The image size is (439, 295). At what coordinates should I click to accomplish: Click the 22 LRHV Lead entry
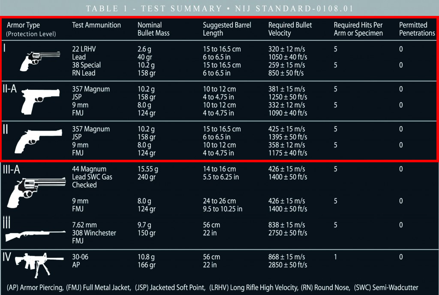click(84, 53)
